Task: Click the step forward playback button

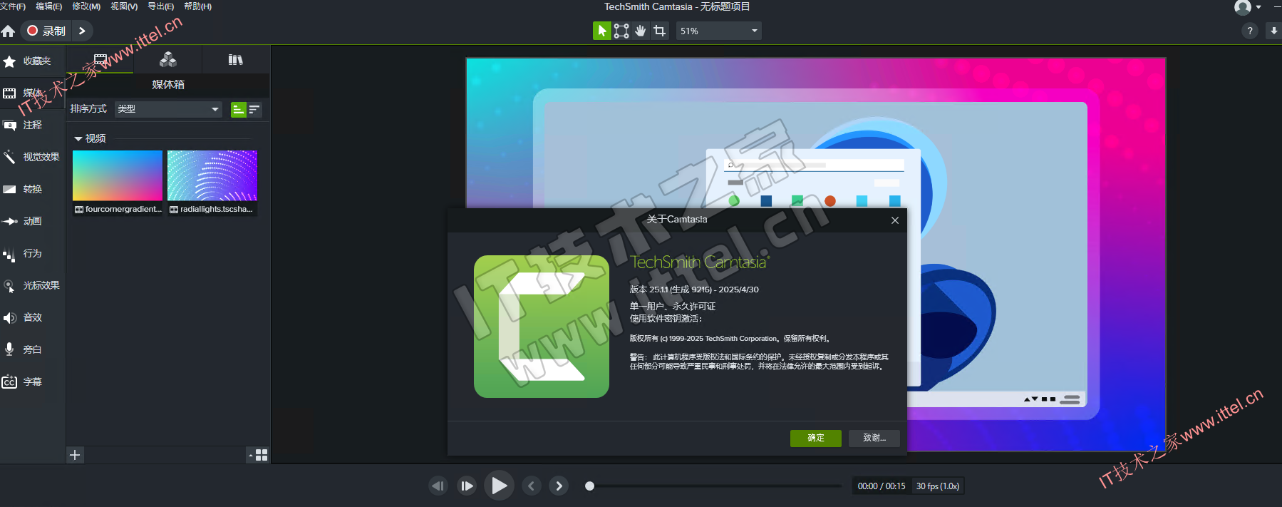Action: (x=467, y=486)
